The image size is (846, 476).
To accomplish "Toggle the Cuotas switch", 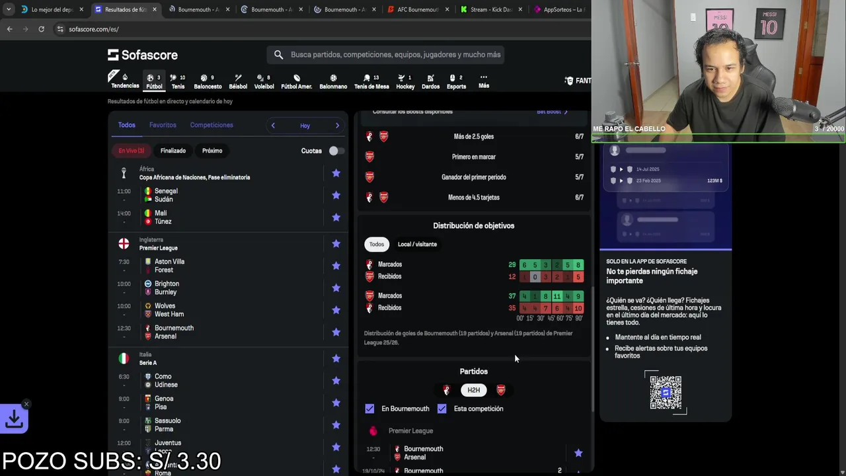I will (335, 151).
